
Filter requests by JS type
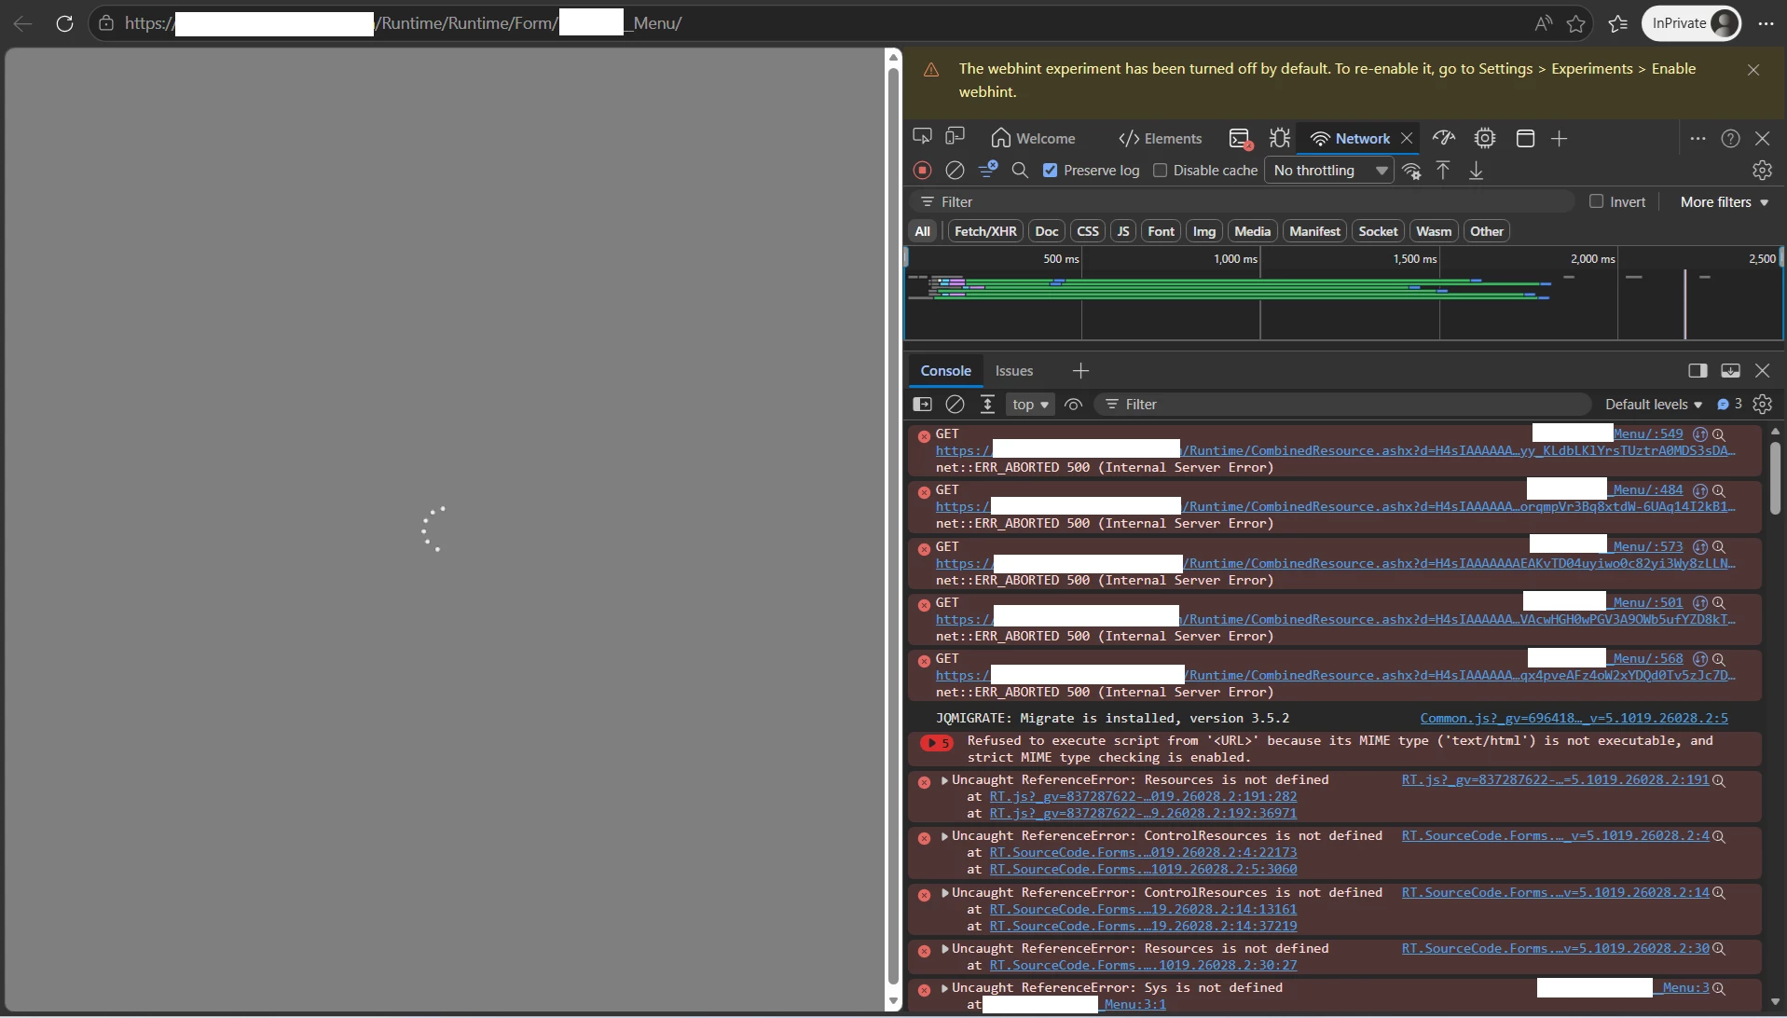coord(1123,231)
